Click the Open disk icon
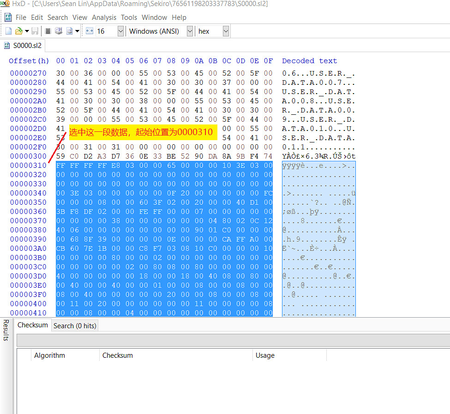 [x=59, y=31]
